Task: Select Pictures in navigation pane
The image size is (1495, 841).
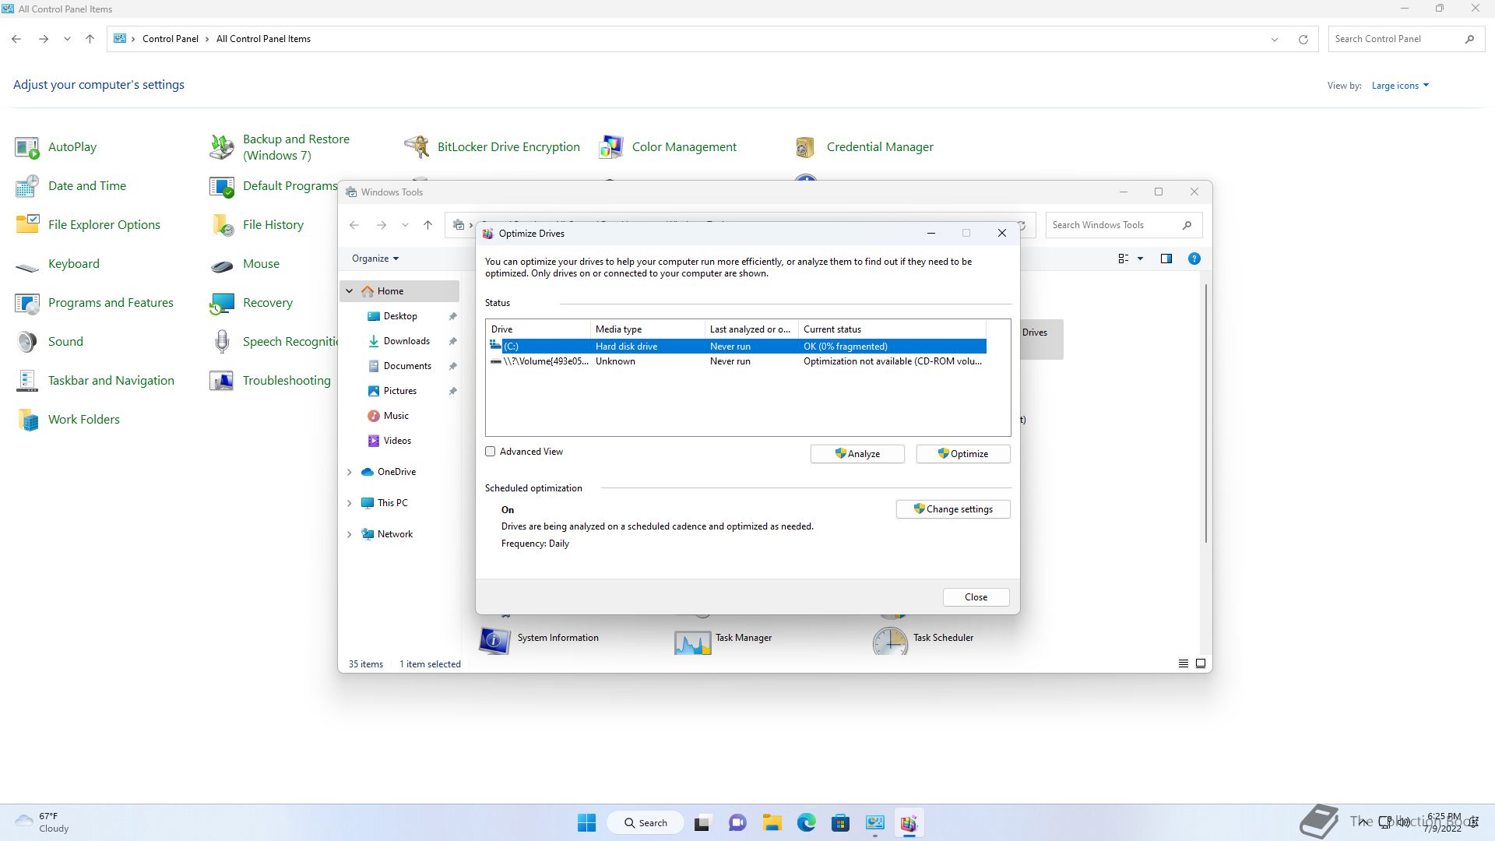Action: click(400, 391)
